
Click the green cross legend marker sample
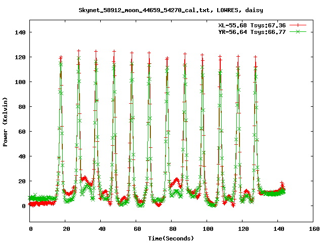point(298,31)
